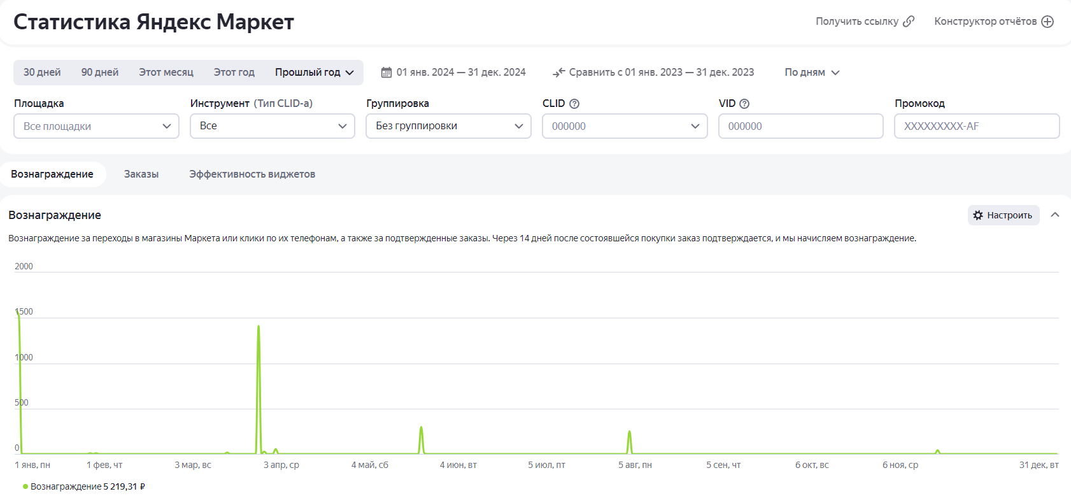1071x503 pixels.
Task: Toggle the green Вознаграждение legend series
Action: point(83,486)
